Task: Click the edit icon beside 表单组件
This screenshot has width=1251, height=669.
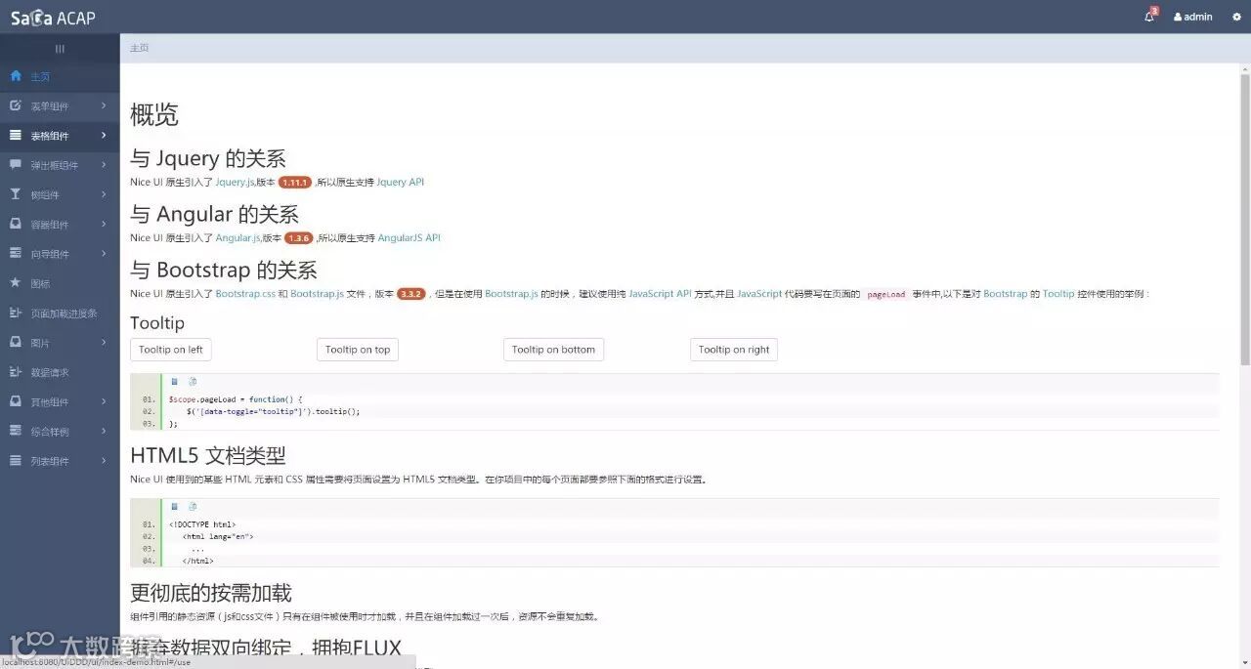Action: [16, 105]
